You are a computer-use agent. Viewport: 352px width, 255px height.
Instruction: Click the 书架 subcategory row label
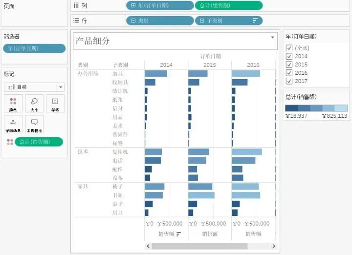pyautogui.click(x=118, y=195)
